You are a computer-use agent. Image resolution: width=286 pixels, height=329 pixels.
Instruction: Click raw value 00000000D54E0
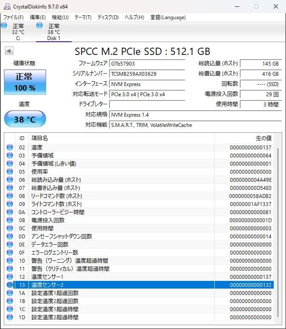tap(250, 188)
